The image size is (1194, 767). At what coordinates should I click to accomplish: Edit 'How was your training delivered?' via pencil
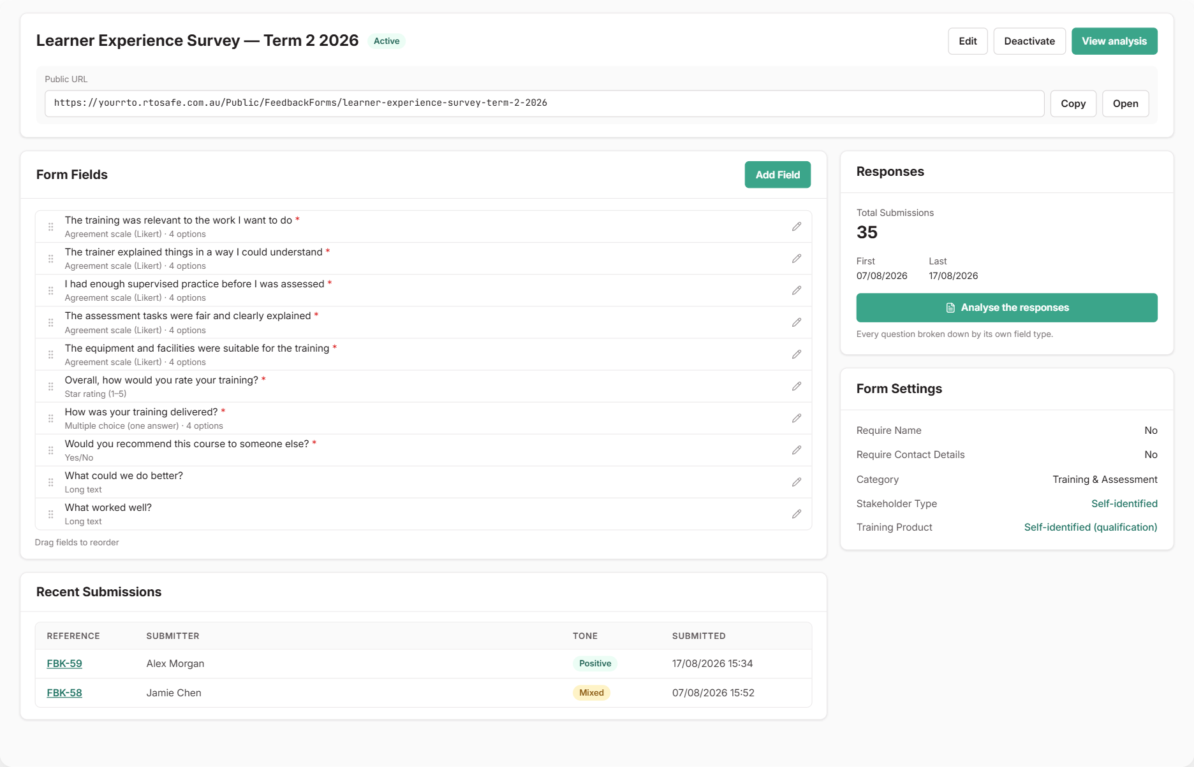796,419
